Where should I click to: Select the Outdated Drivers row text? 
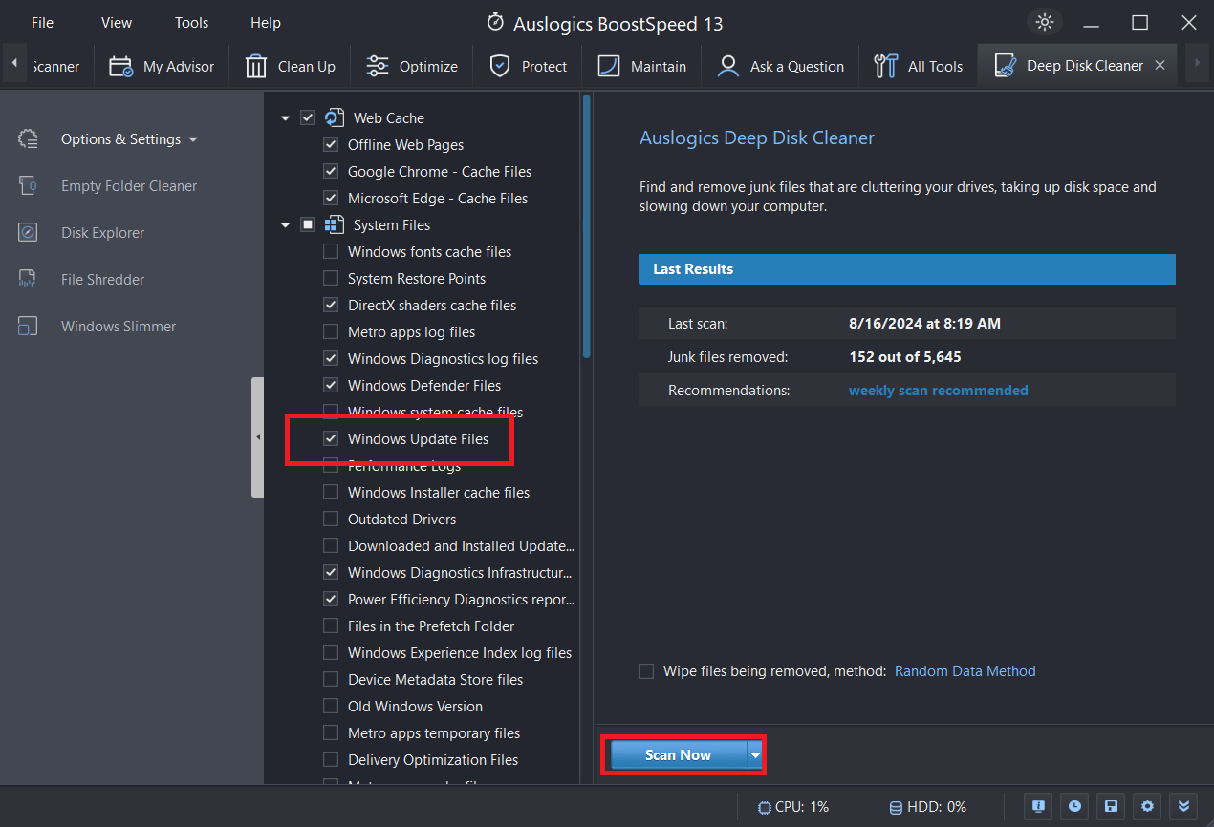(x=402, y=519)
